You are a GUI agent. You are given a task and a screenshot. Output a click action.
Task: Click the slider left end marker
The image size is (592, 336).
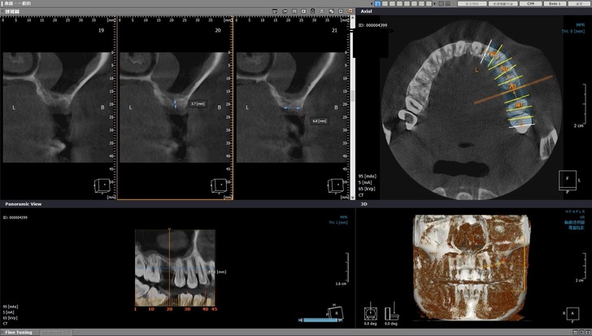[301, 321]
